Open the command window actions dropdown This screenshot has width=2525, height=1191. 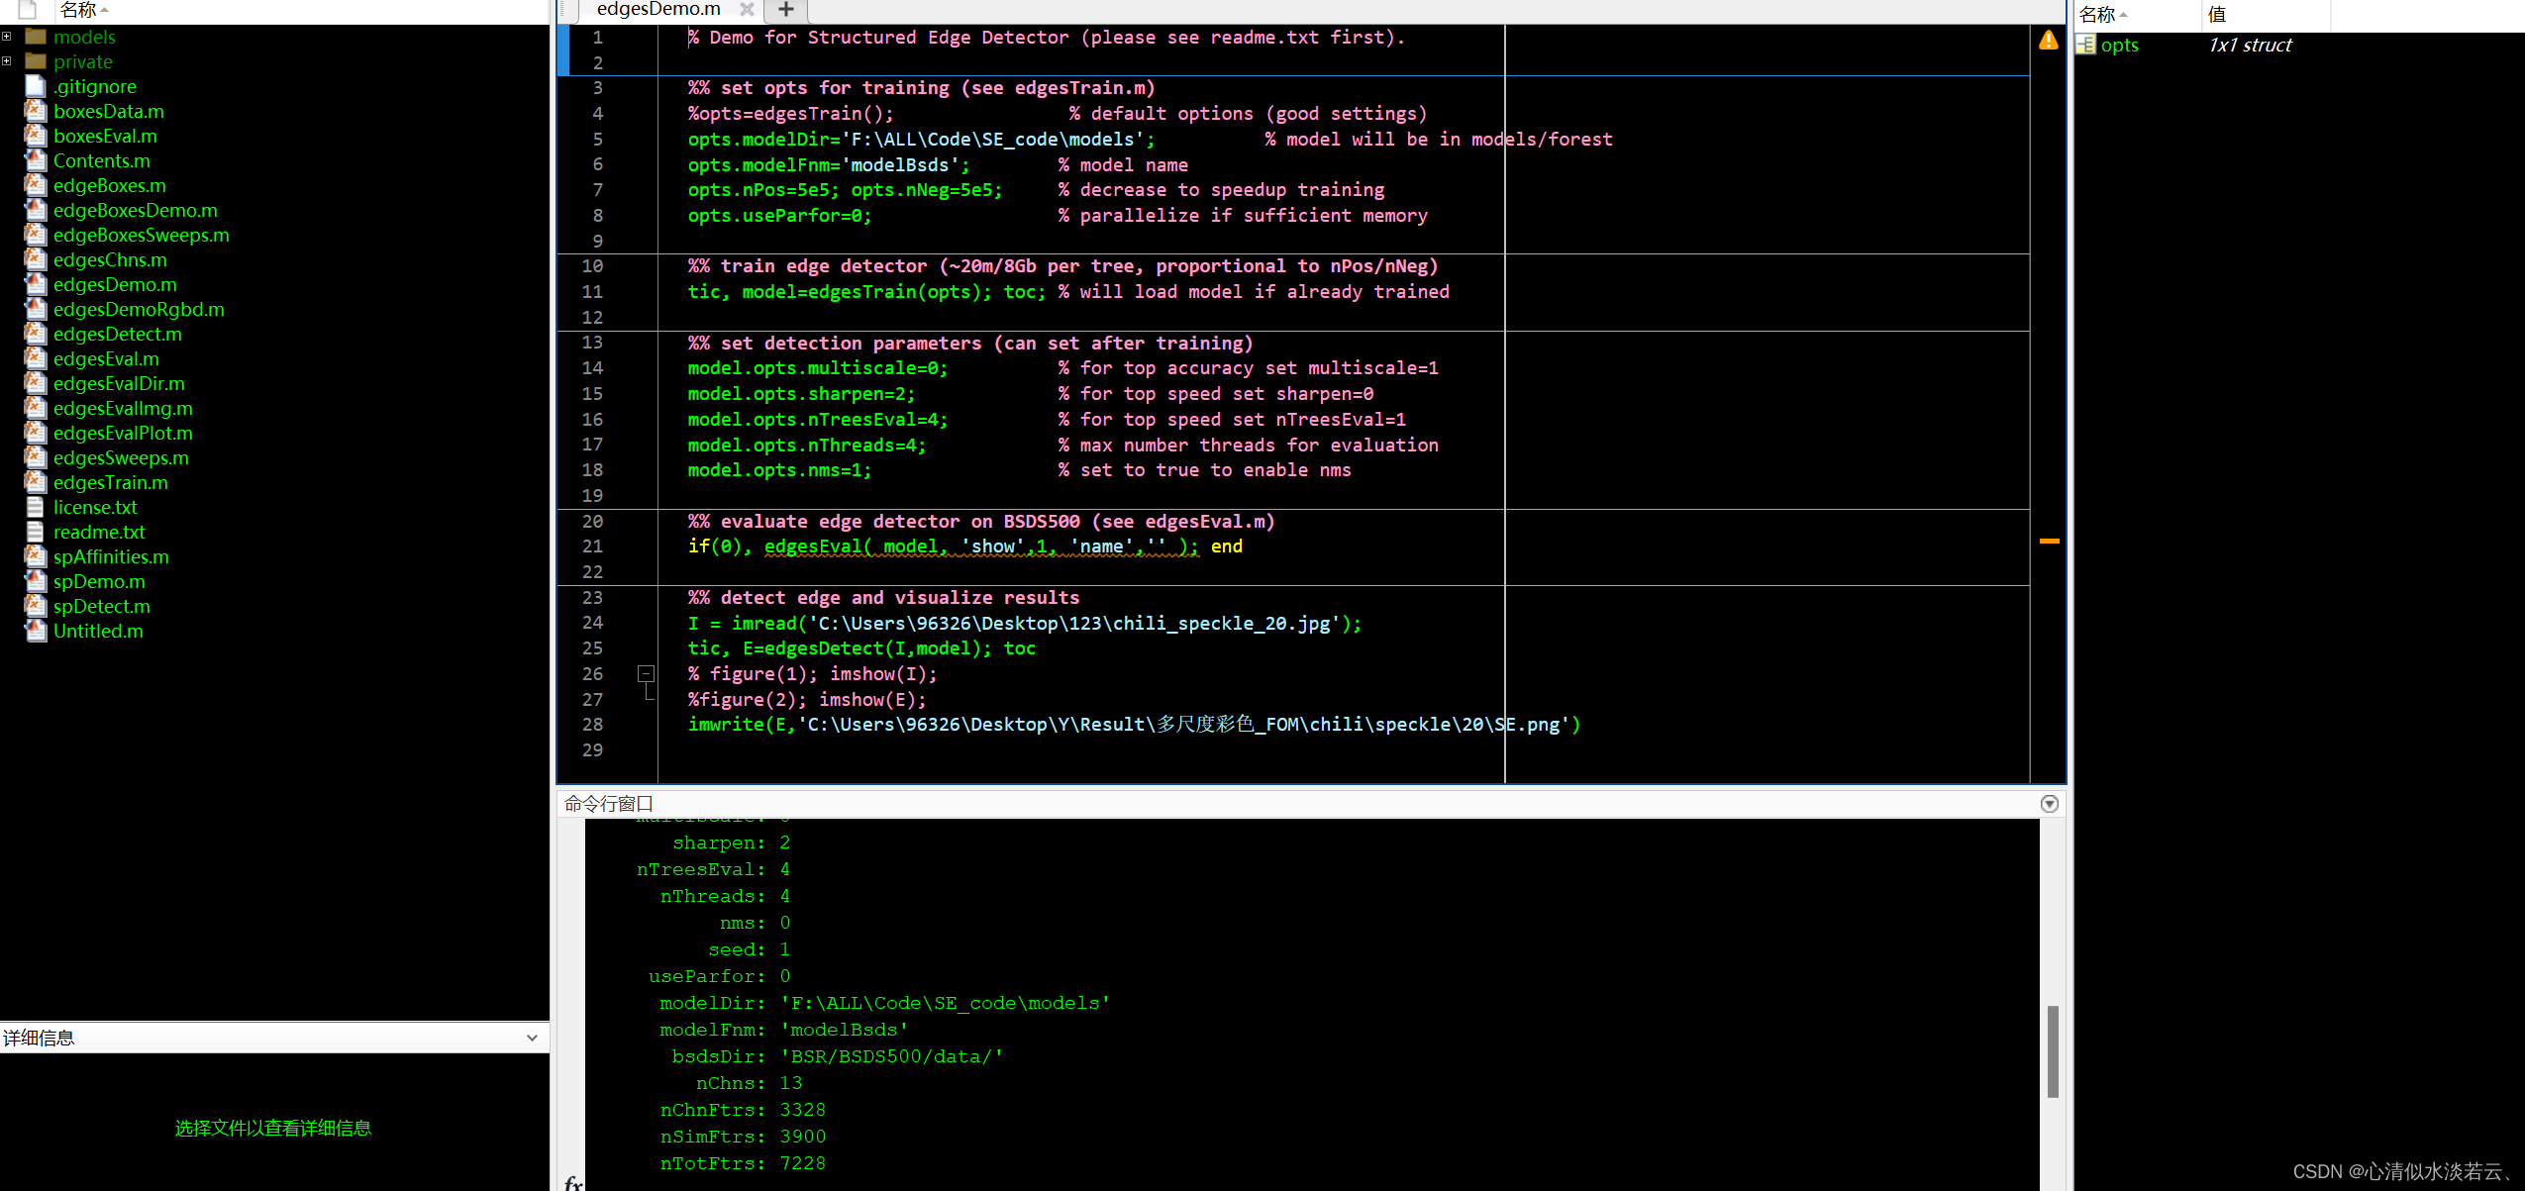point(2049,804)
